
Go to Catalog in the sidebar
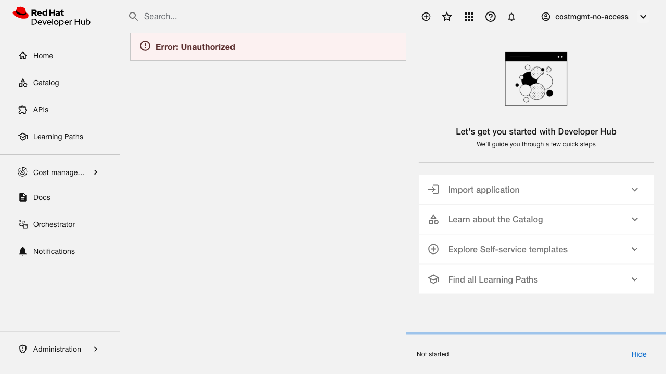[46, 83]
